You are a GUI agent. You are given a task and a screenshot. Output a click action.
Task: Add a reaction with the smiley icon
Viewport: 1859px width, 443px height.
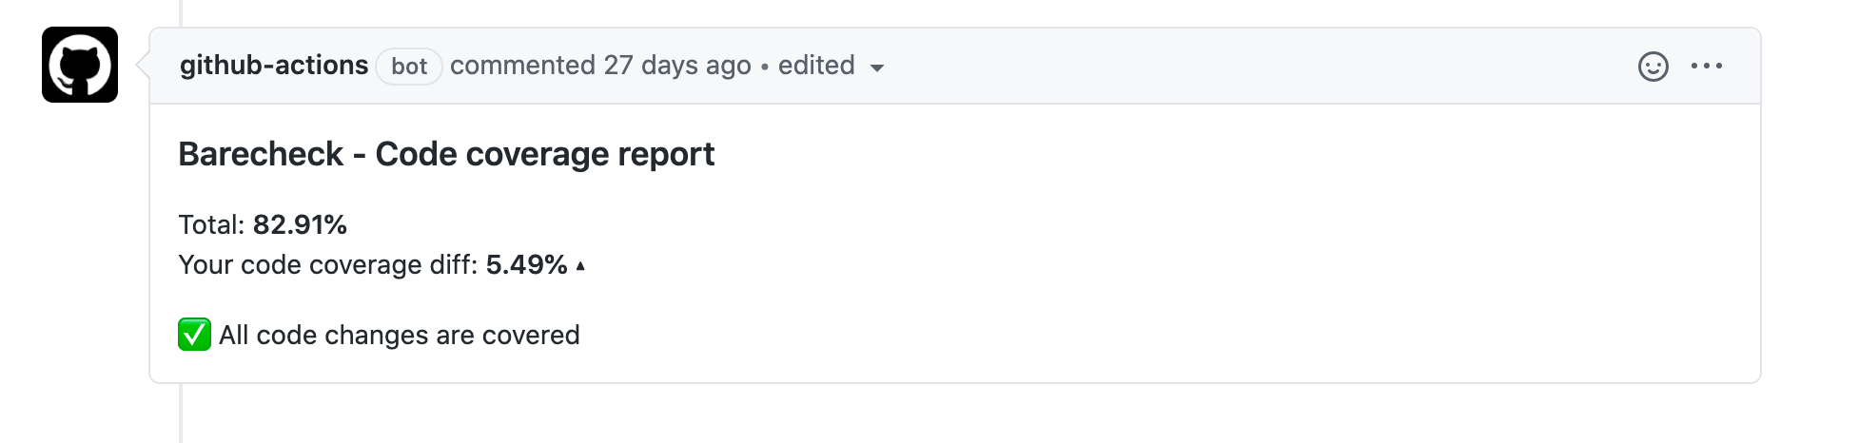(1653, 67)
